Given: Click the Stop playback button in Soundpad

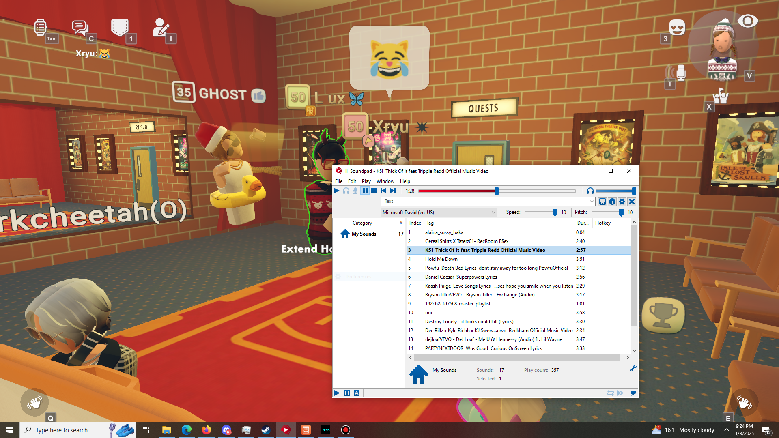Looking at the screenshot, I should [374, 191].
